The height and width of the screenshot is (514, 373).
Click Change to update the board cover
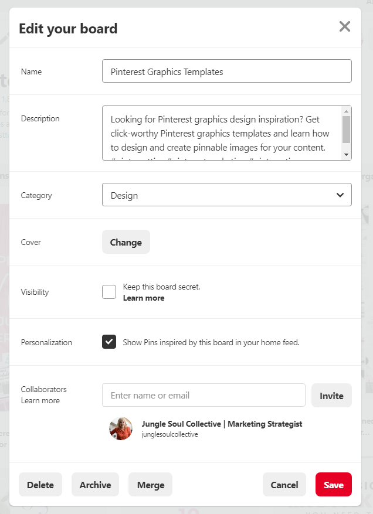tap(126, 241)
